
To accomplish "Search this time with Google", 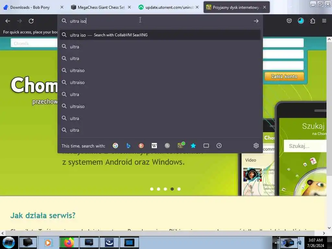I will click(115, 146).
